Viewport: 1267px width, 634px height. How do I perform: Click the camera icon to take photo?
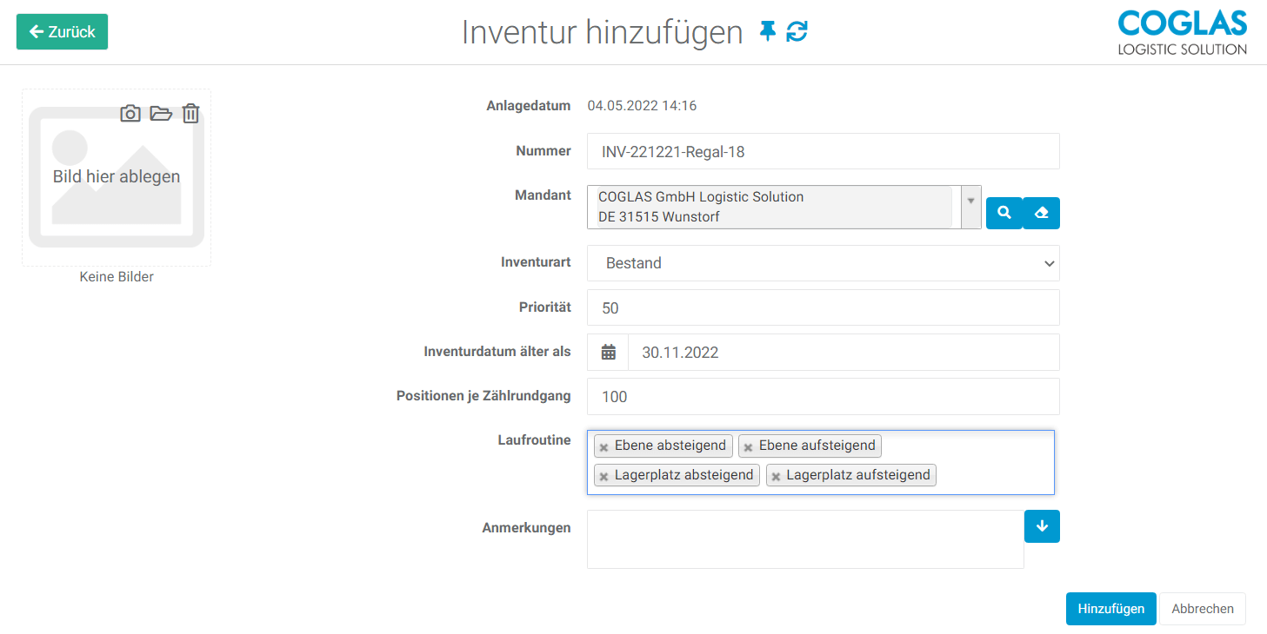point(130,114)
